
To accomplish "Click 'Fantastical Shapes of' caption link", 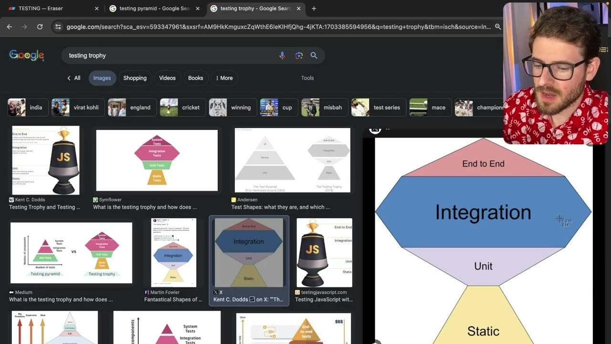I will 173,300.
